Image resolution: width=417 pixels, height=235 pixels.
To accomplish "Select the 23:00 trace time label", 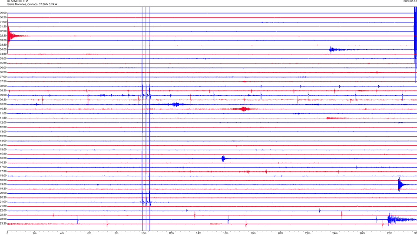I will click(3, 219).
